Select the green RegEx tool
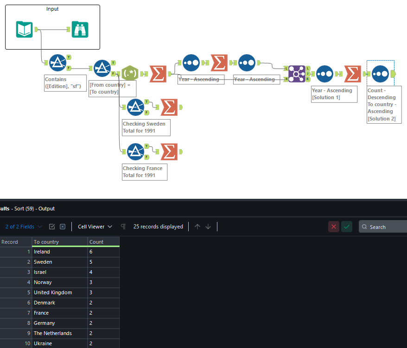The height and width of the screenshot is (348, 407). (x=130, y=74)
